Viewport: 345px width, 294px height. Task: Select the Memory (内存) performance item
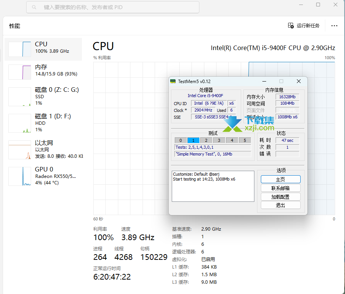(43, 72)
